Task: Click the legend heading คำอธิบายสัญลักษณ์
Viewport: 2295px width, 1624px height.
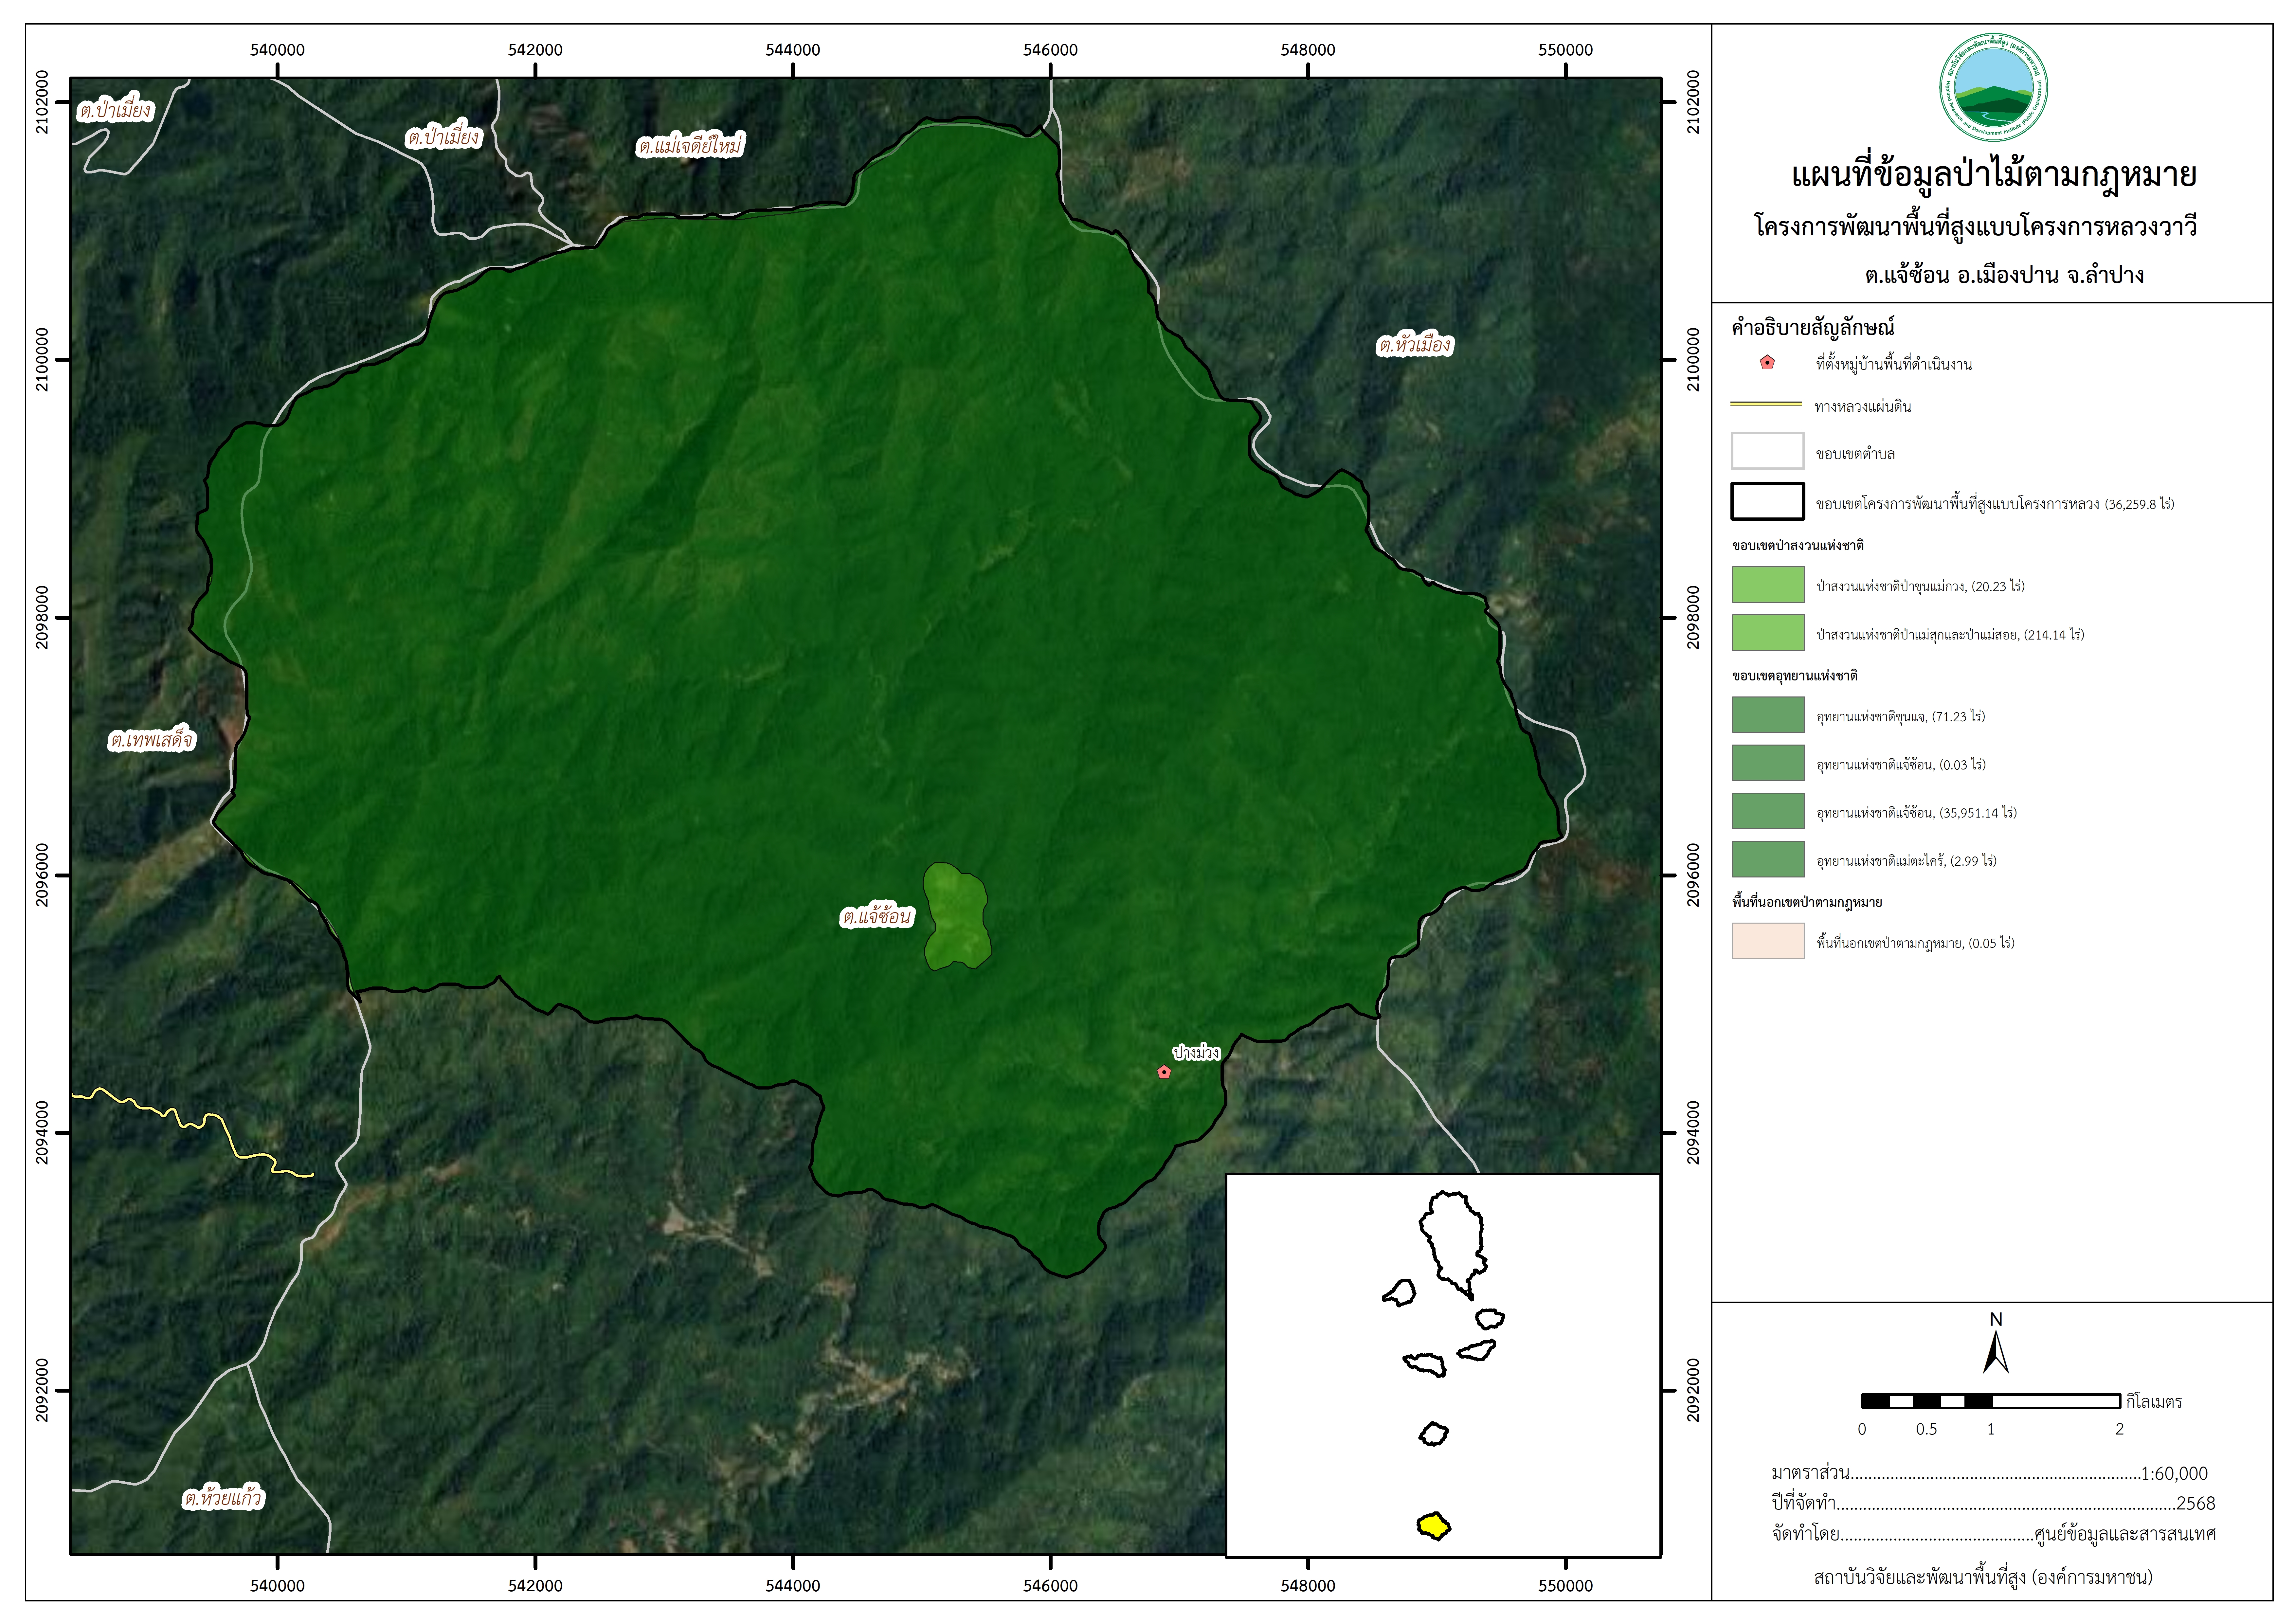Action: click(1813, 327)
